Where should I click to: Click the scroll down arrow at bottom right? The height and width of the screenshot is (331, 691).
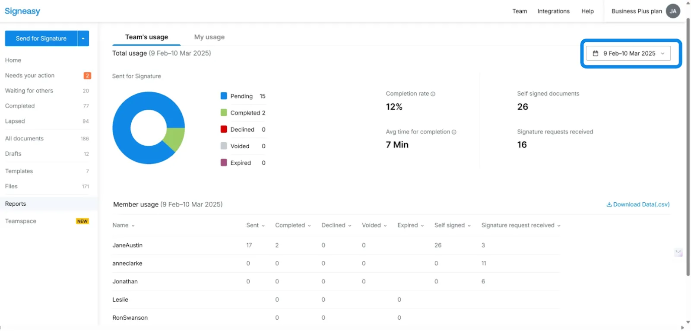click(x=688, y=322)
